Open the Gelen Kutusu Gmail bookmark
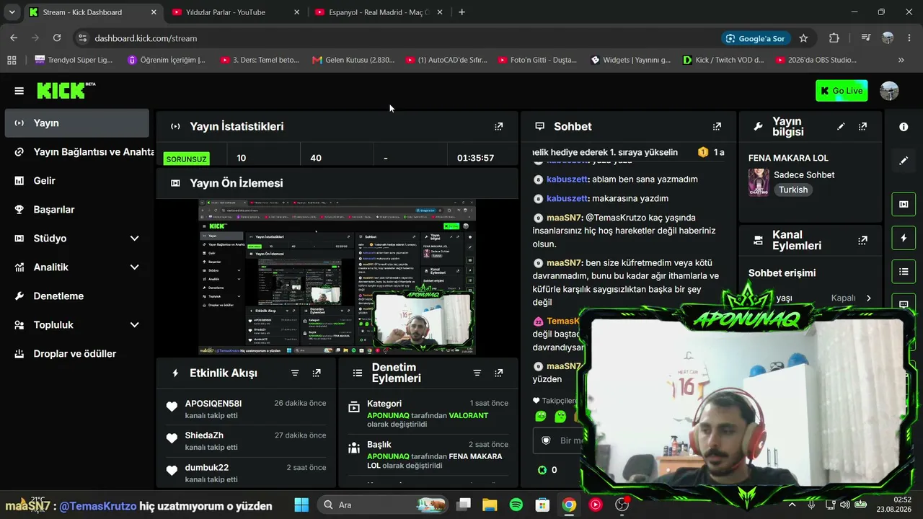This screenshot has width=923, height=519. (353, 60)
